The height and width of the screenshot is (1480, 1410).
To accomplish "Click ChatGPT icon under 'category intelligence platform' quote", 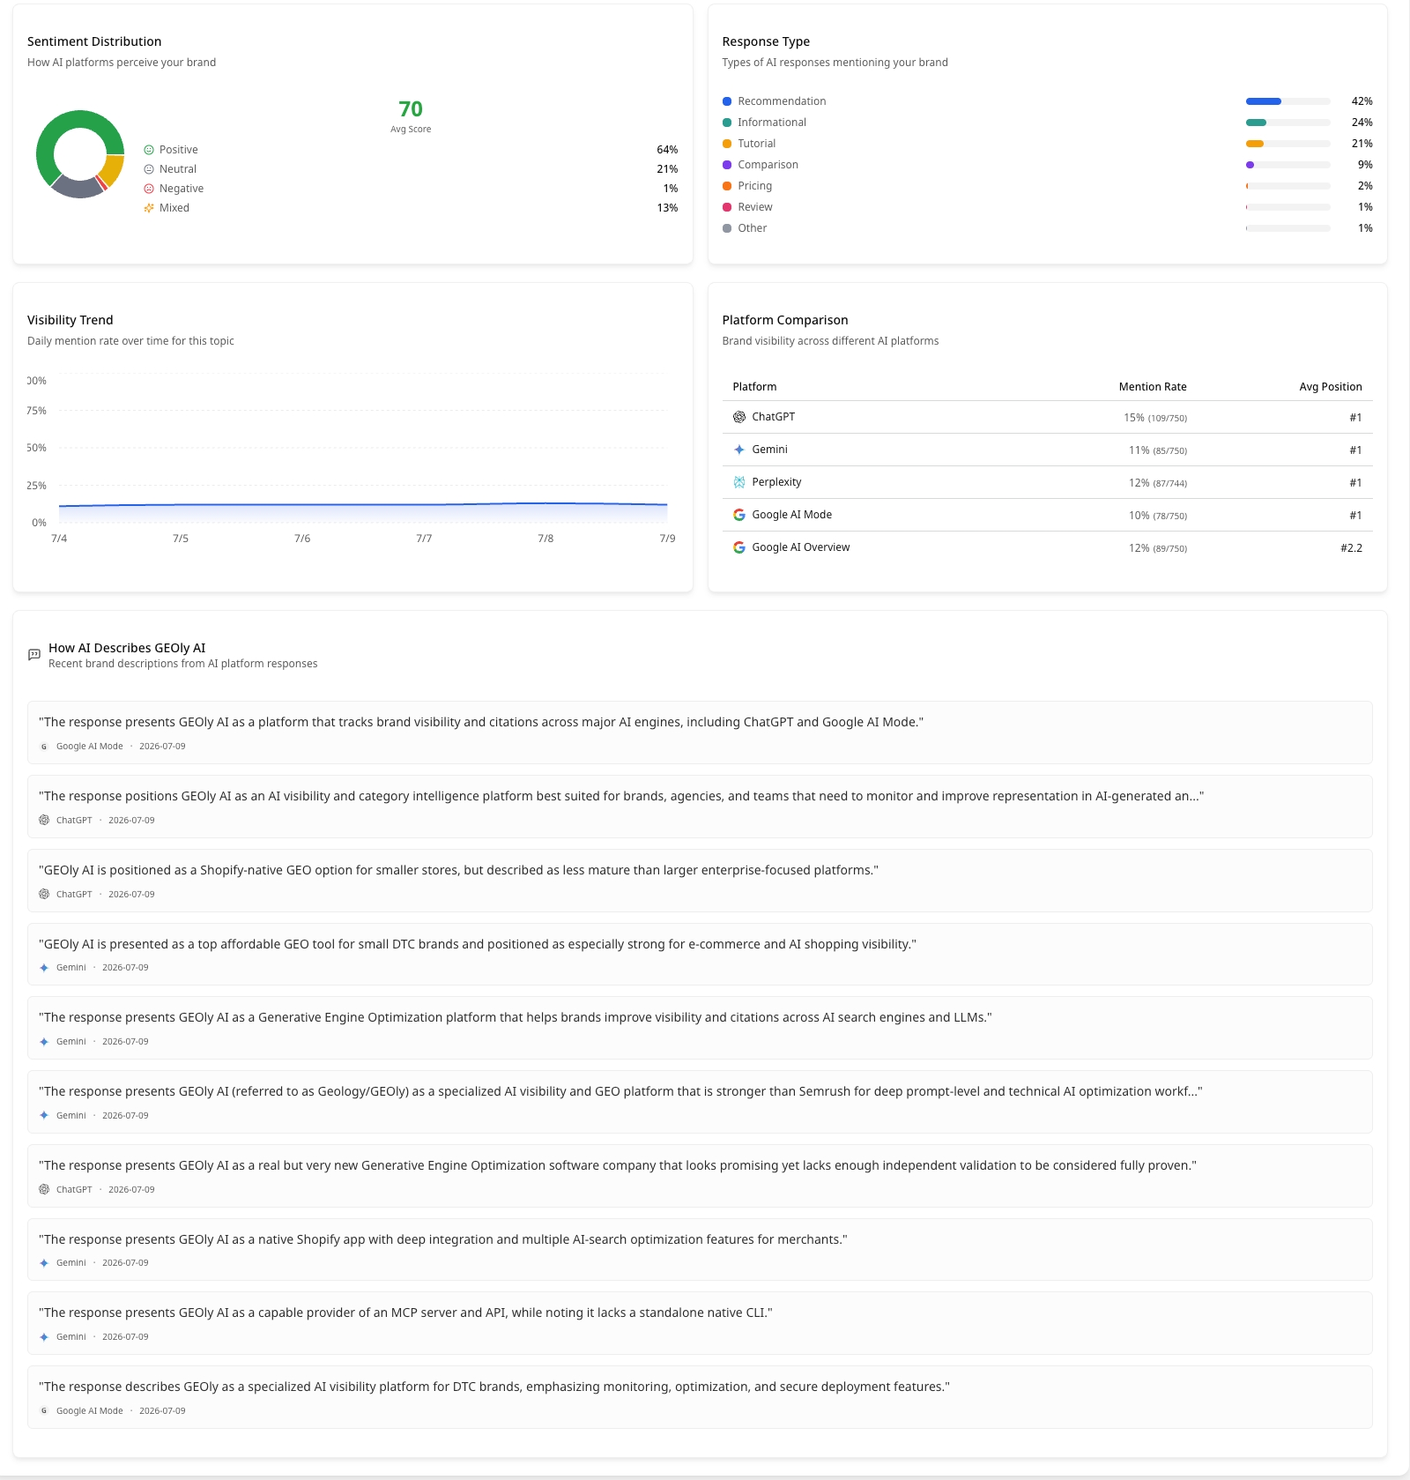I will [44, 820].
